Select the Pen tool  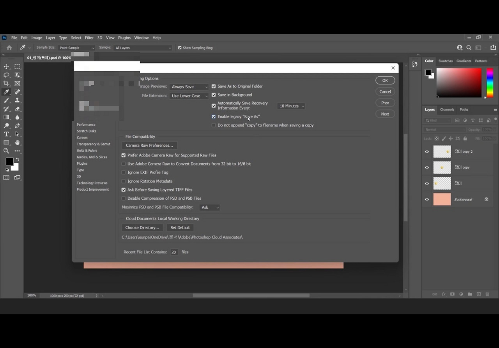[x=18, y=126]
